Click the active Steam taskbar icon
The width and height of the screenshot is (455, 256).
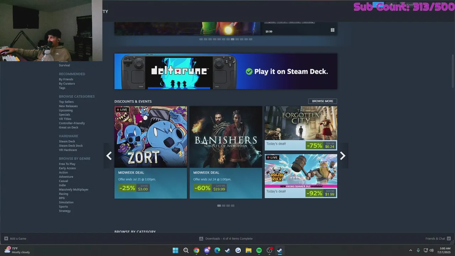point(280,250)
